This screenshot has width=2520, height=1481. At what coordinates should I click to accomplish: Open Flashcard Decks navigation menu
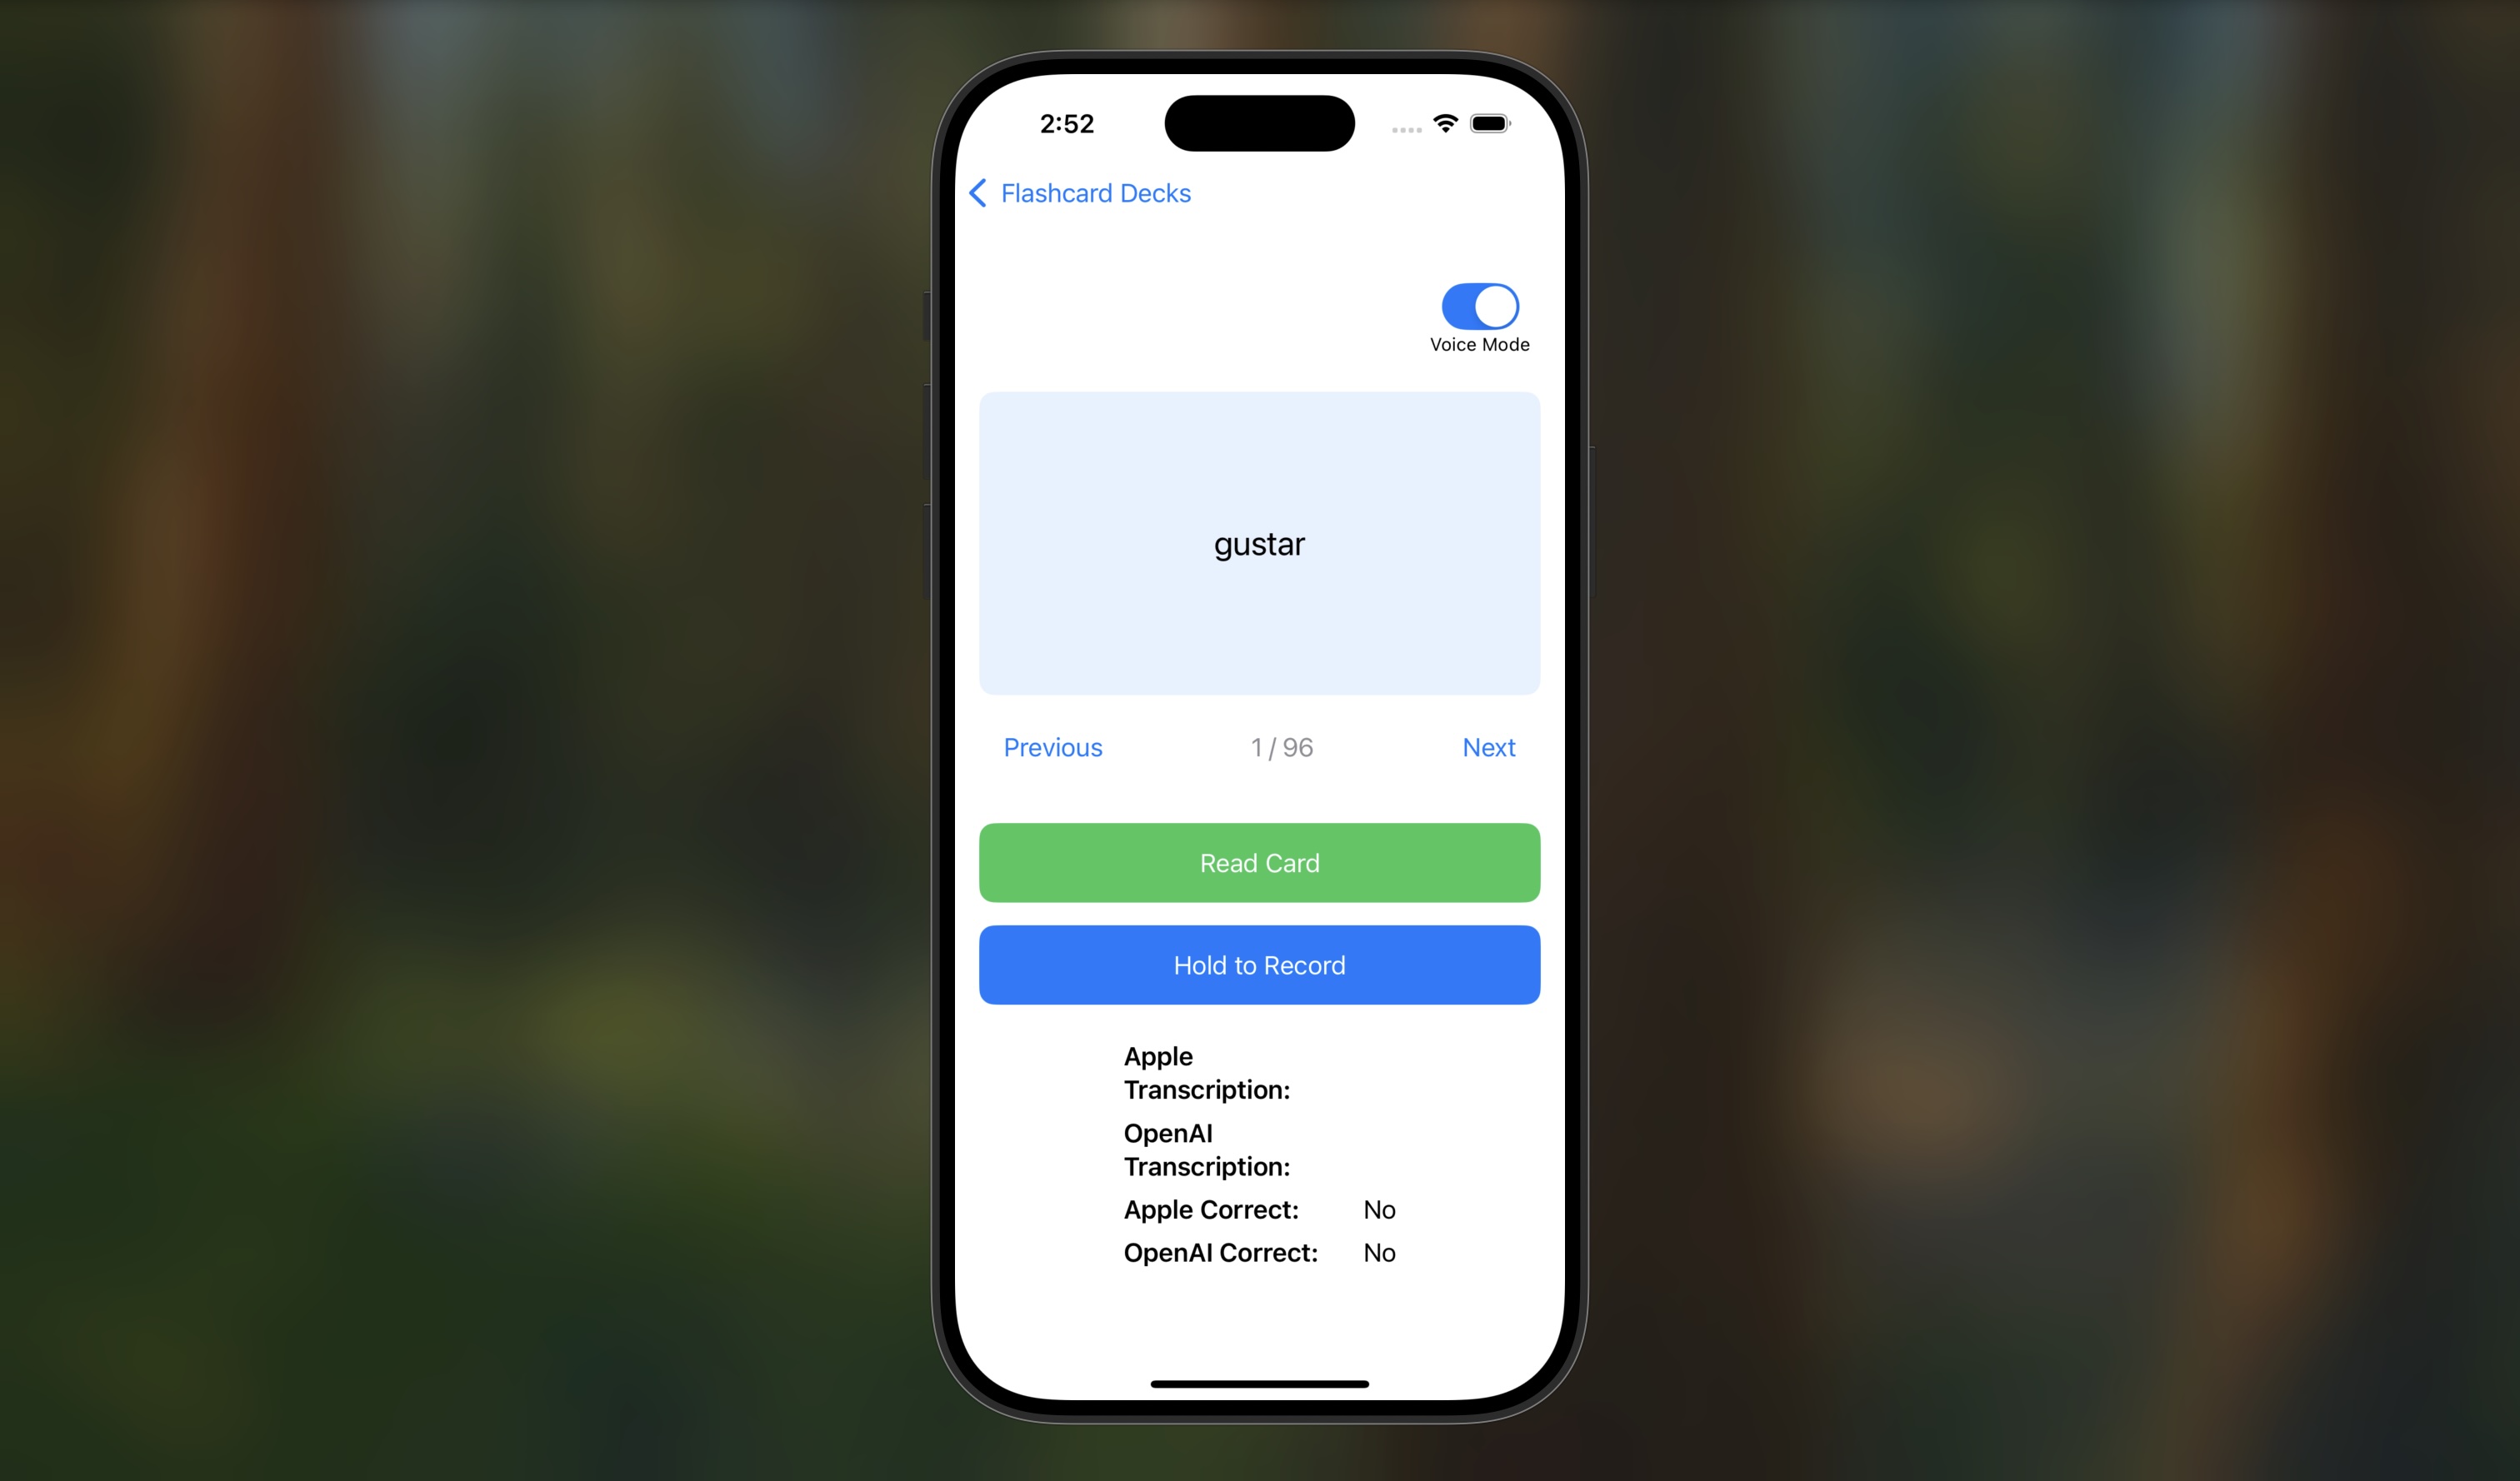point(1077,192)
